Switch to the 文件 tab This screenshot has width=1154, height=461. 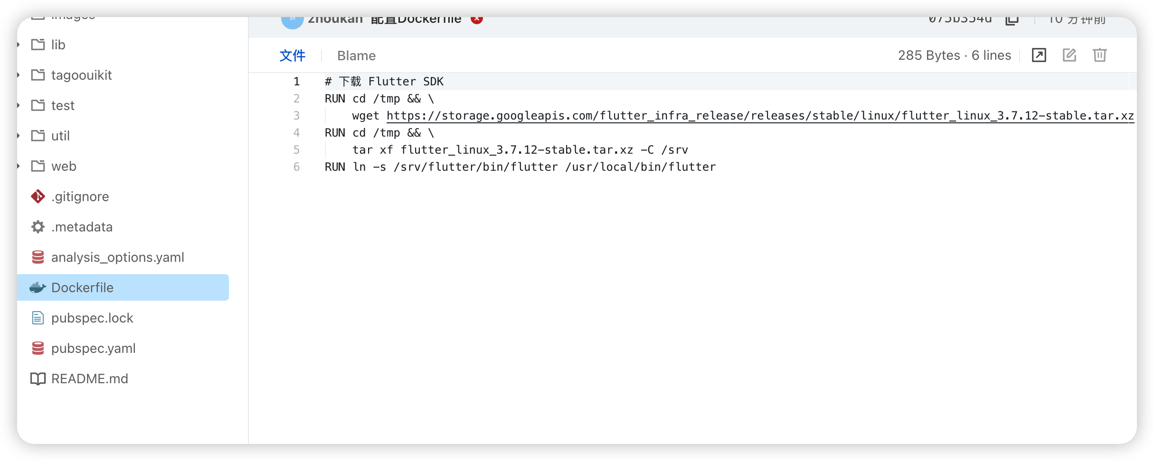(293, 55)
